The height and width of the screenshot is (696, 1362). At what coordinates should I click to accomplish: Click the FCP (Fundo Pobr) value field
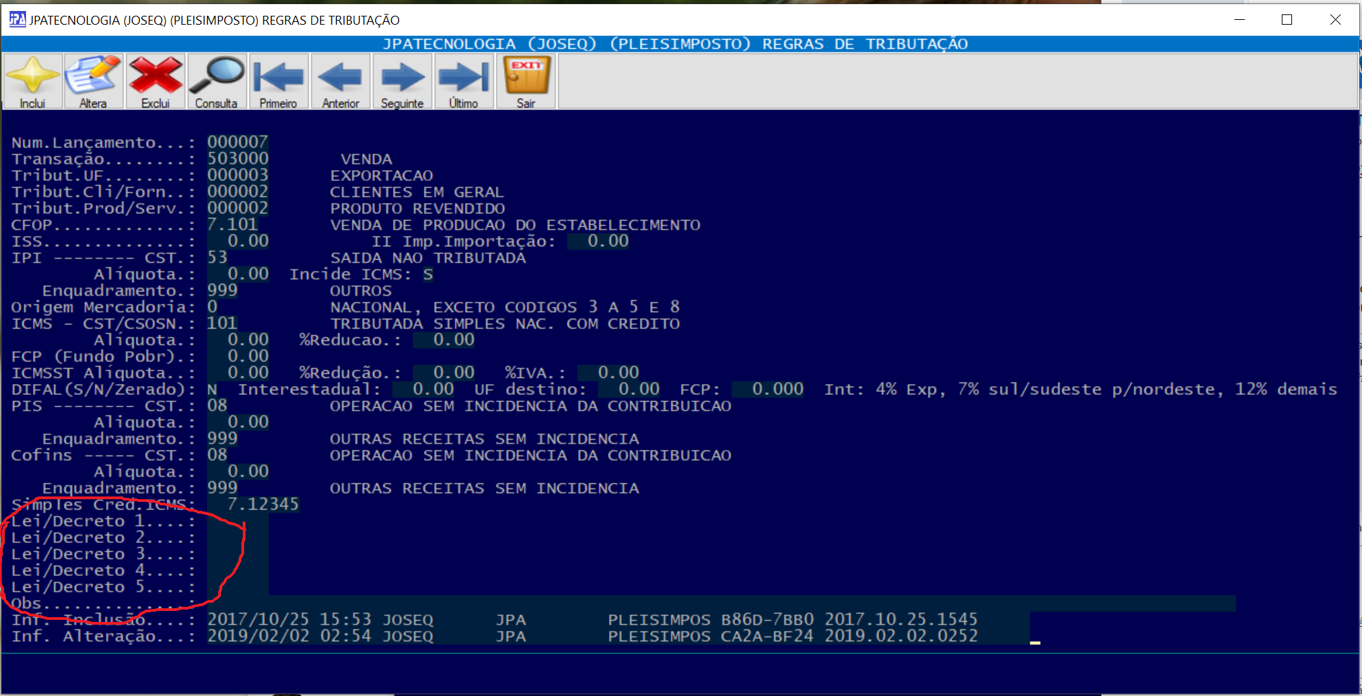(238, 356)
